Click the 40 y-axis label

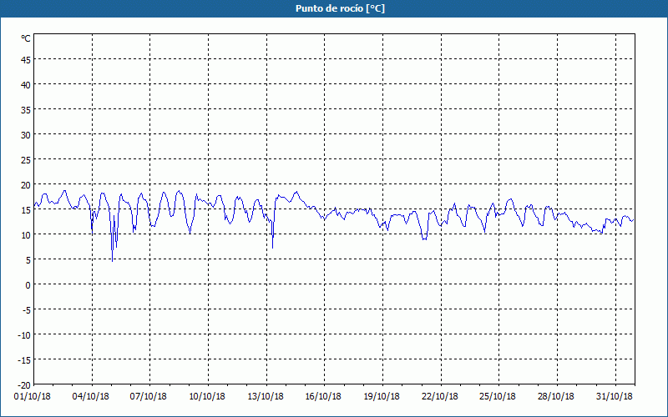click(26, 85)
